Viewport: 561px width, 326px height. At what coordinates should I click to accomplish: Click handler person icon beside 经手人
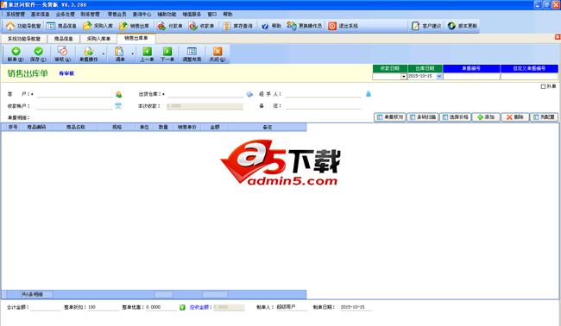pos(369,94)
